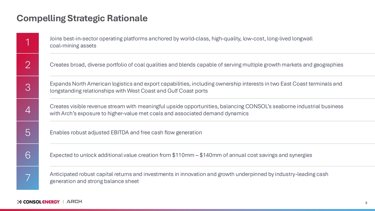Click the red-blue gradient bar at bottom

(x=187, y=209)
